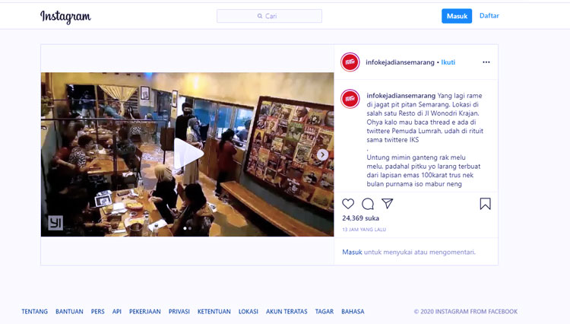Share the post with the paper plane icon

[x=387, y=204]
